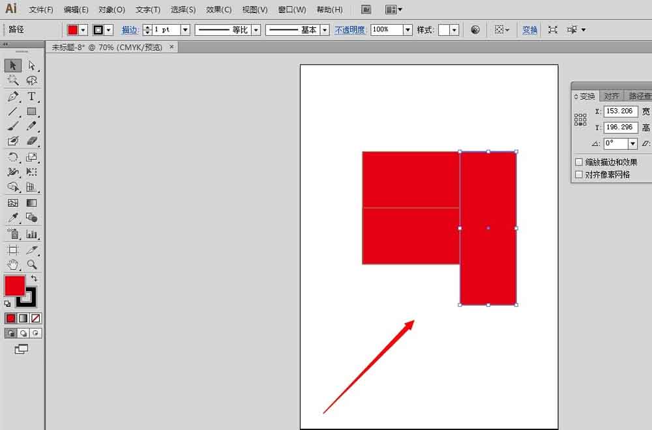Set paint mode to solid Color
Viewport: 652px width, 430px height.
coord(11,318)
